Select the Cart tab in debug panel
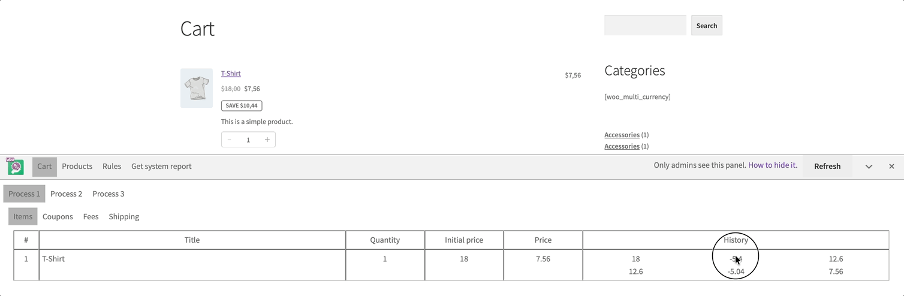 pyautogui.click(x=44, y=167)
